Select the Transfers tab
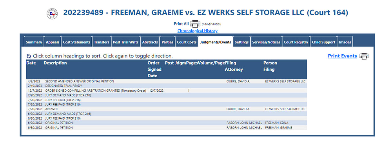The height and width of the screenshot is (150, 392). (x=102, y=42)
